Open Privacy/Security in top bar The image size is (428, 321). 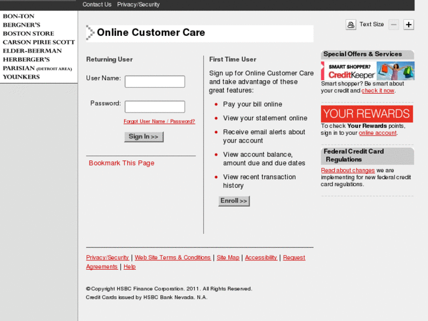pos(138,5)
